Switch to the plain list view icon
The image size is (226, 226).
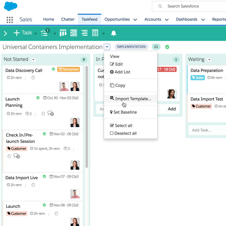click(85, 33)
